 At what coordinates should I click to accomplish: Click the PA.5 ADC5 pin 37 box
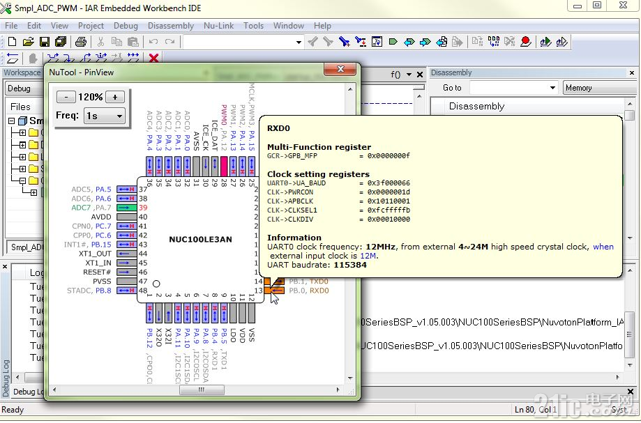(127, 190)
